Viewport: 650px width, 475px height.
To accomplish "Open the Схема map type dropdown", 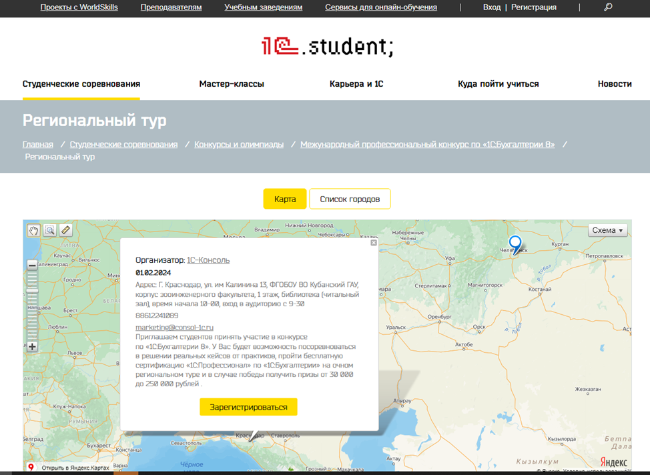I will 608,230.
